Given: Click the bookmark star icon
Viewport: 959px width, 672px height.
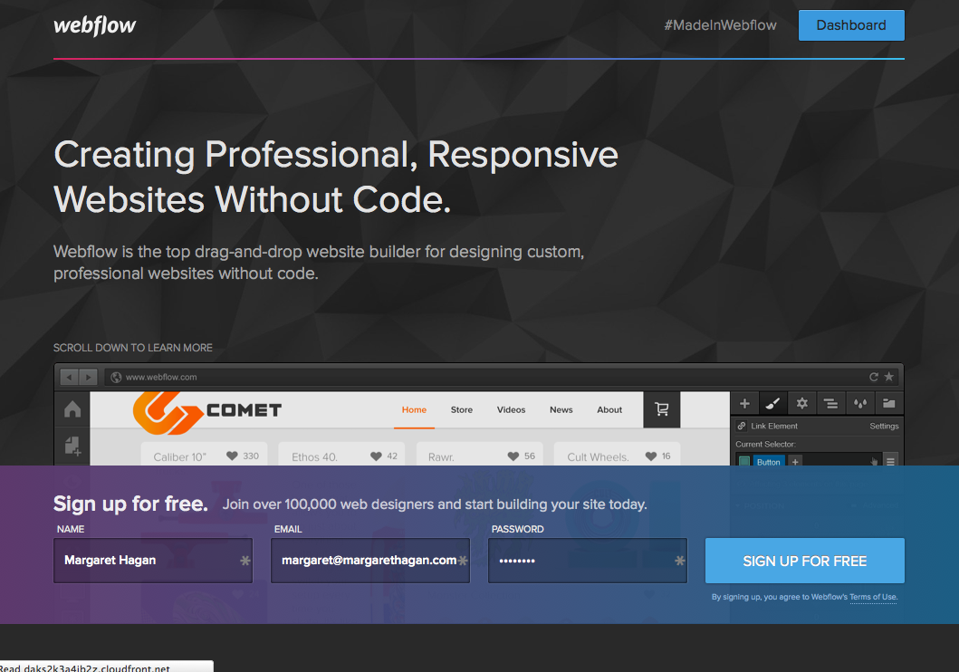Looking at the screenshot, I should 889,377.
